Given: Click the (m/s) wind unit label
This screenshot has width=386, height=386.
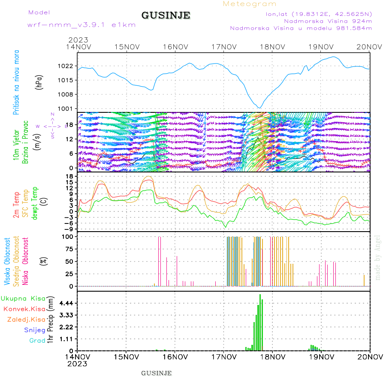Looking at the screenshot, I should pyautogui.click(x=37, y=142).
